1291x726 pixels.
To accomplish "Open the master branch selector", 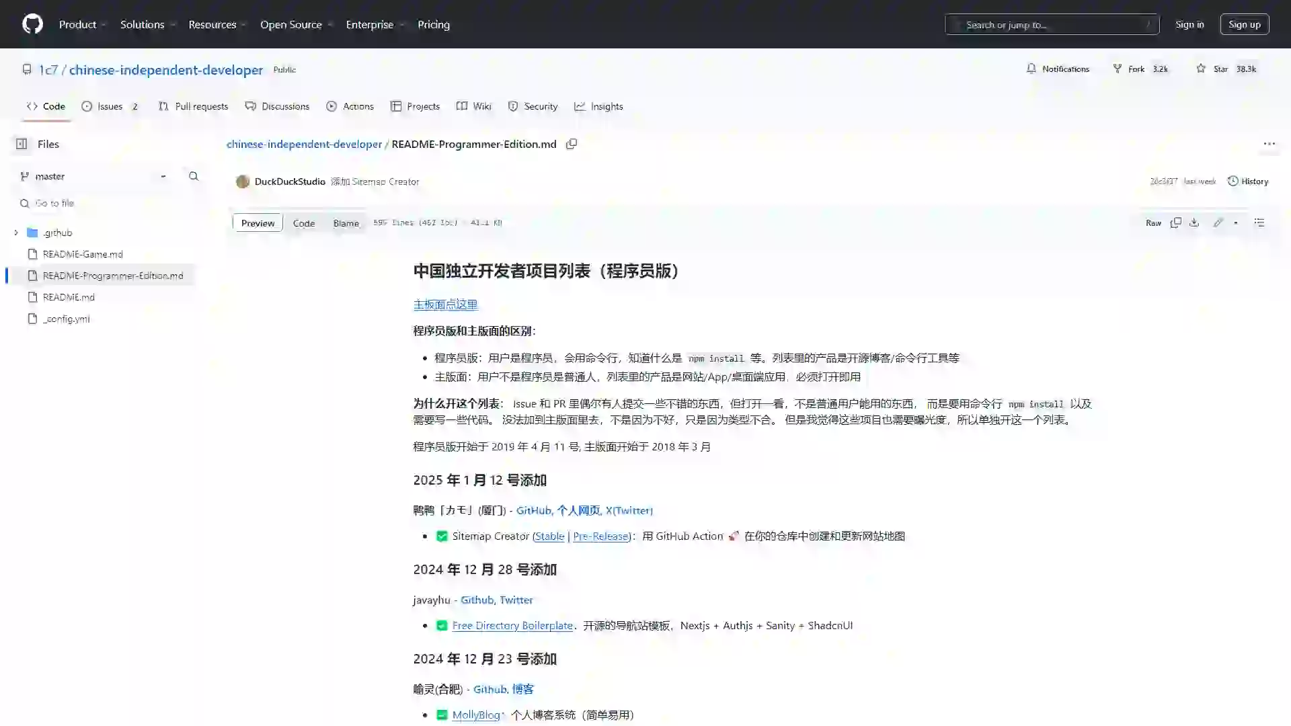I will (x=93, y=176).
